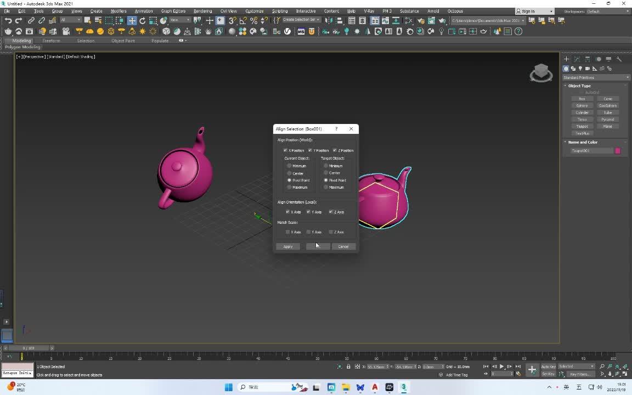Viewport: 632px width, 395px height.
Task: Open the Modifiers menu
Action: (118, 11)
